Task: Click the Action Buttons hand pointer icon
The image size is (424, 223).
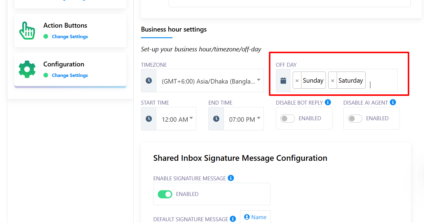Action: [27, 30]
